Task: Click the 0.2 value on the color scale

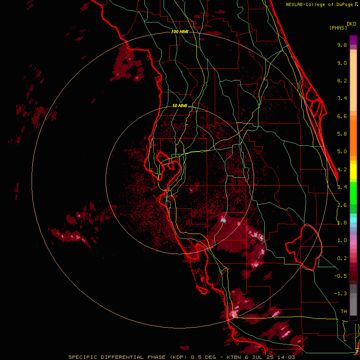Action: (x=342, y=258)
